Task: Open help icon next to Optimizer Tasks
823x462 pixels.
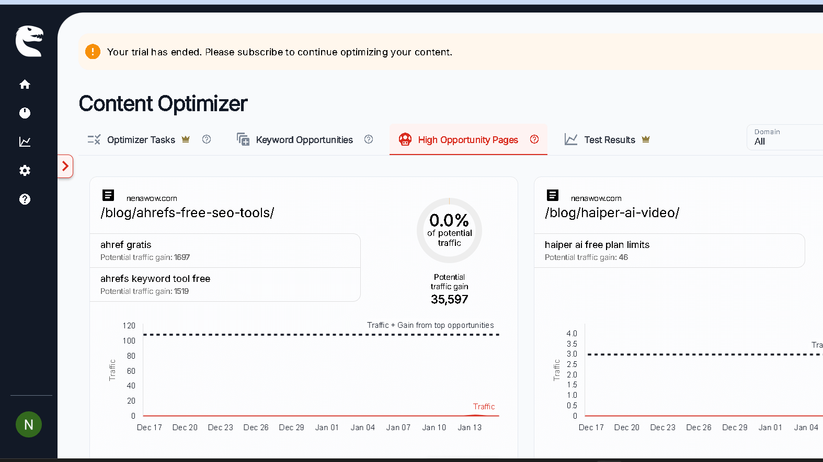Action: pos(207,139)
